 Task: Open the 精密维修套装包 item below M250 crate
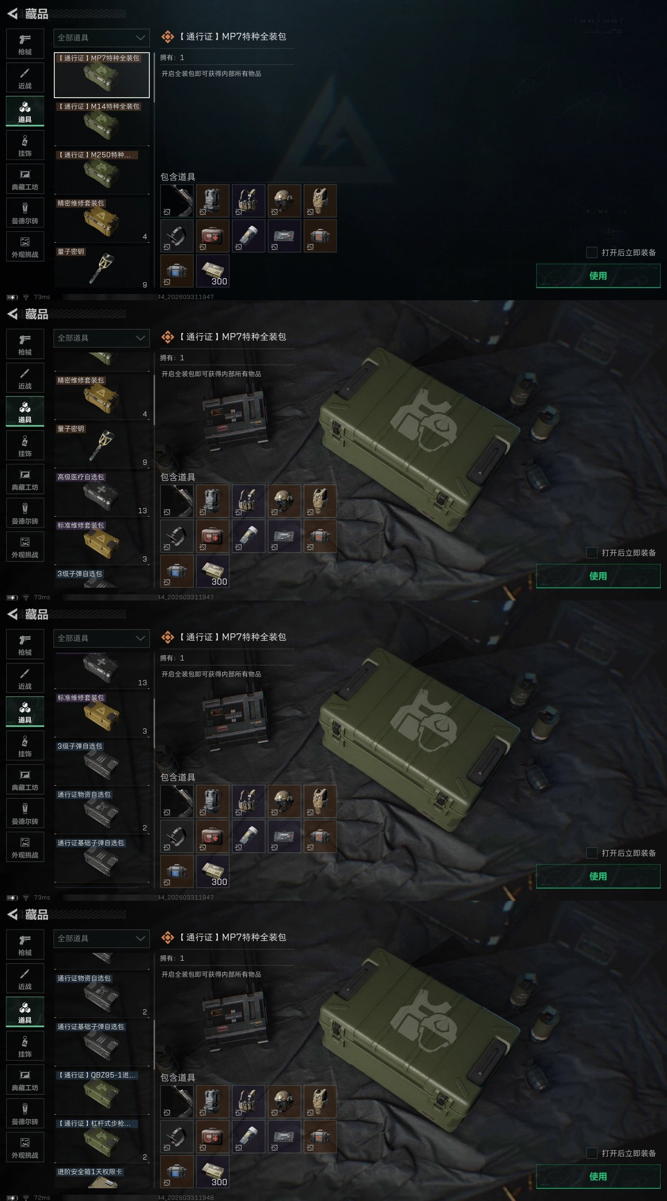[x=102, y=221]
